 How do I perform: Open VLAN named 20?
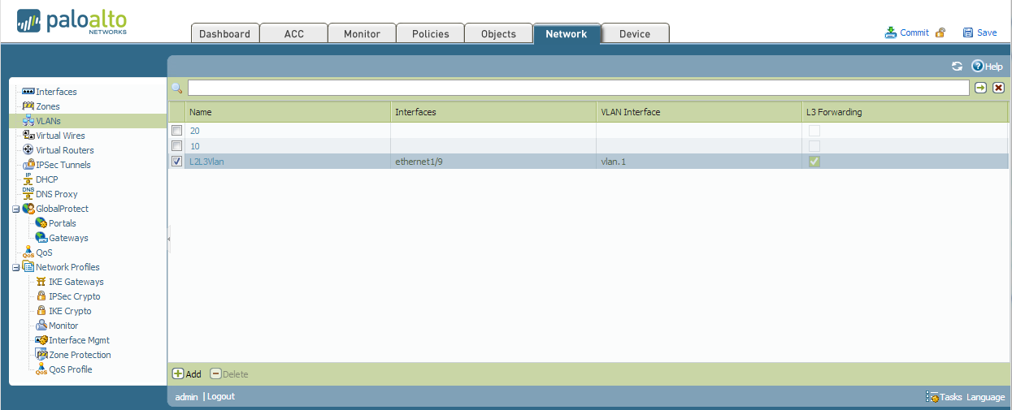point(194,131)
